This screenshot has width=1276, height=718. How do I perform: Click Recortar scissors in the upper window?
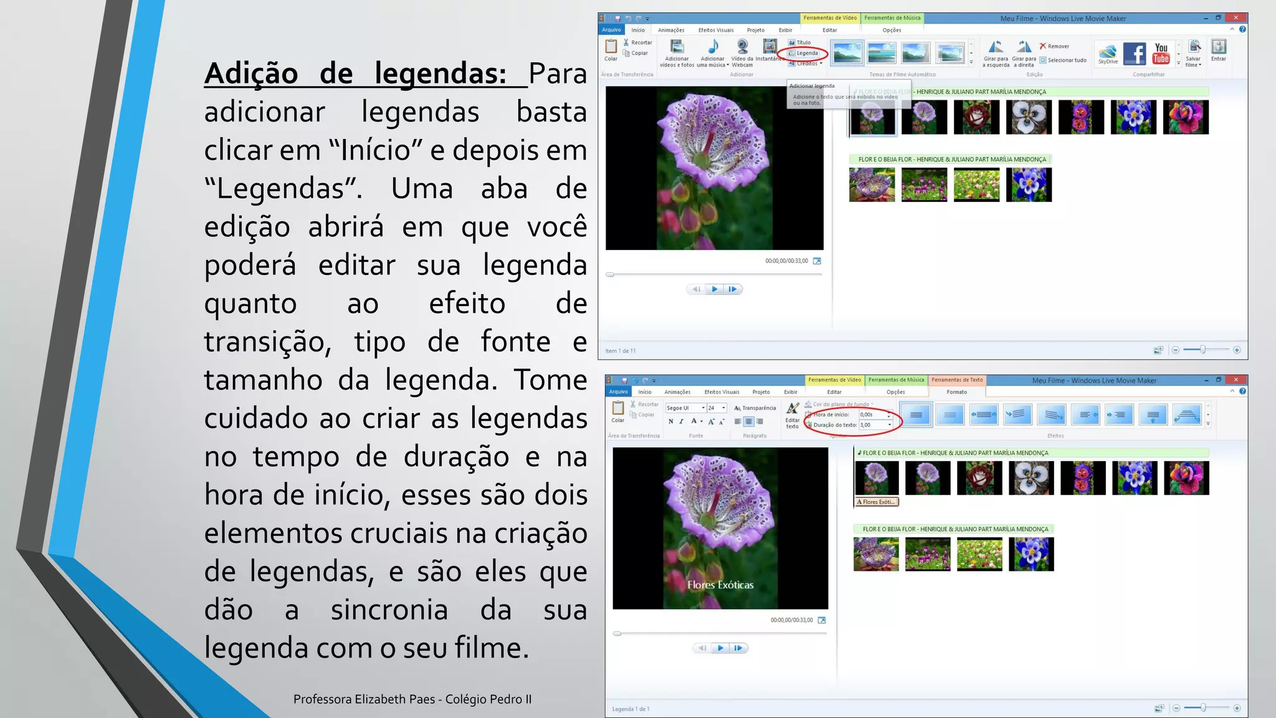(626, 42)
